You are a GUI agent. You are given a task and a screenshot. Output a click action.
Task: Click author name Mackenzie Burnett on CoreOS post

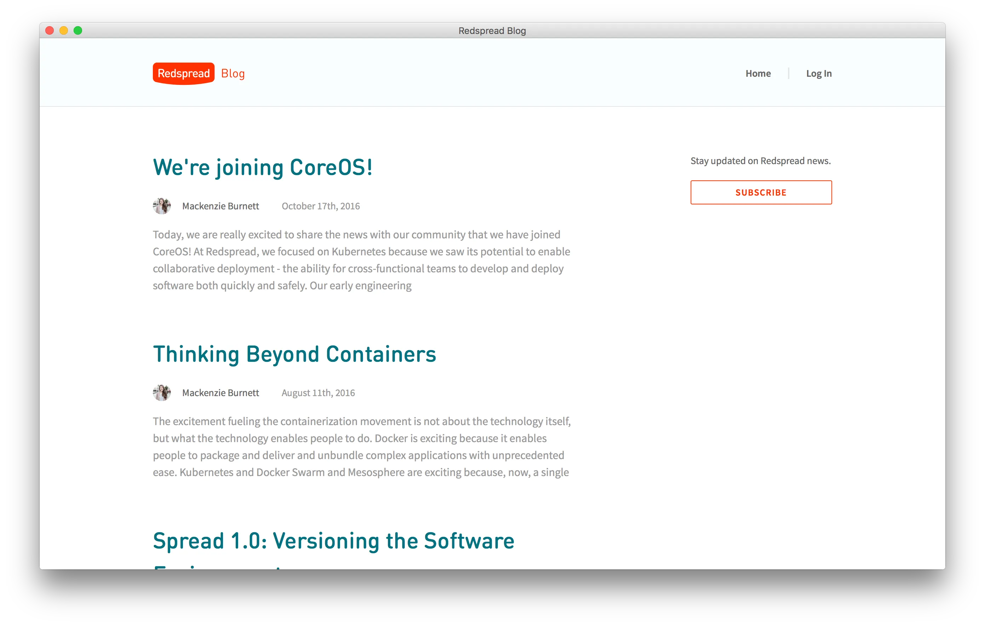click(220, 206)
